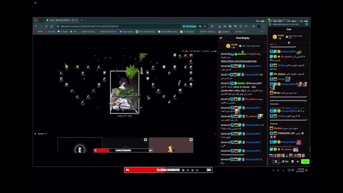Click the 03:43:01 AlmayuofB7 username
343x193 pixels.
coord(252,159)
